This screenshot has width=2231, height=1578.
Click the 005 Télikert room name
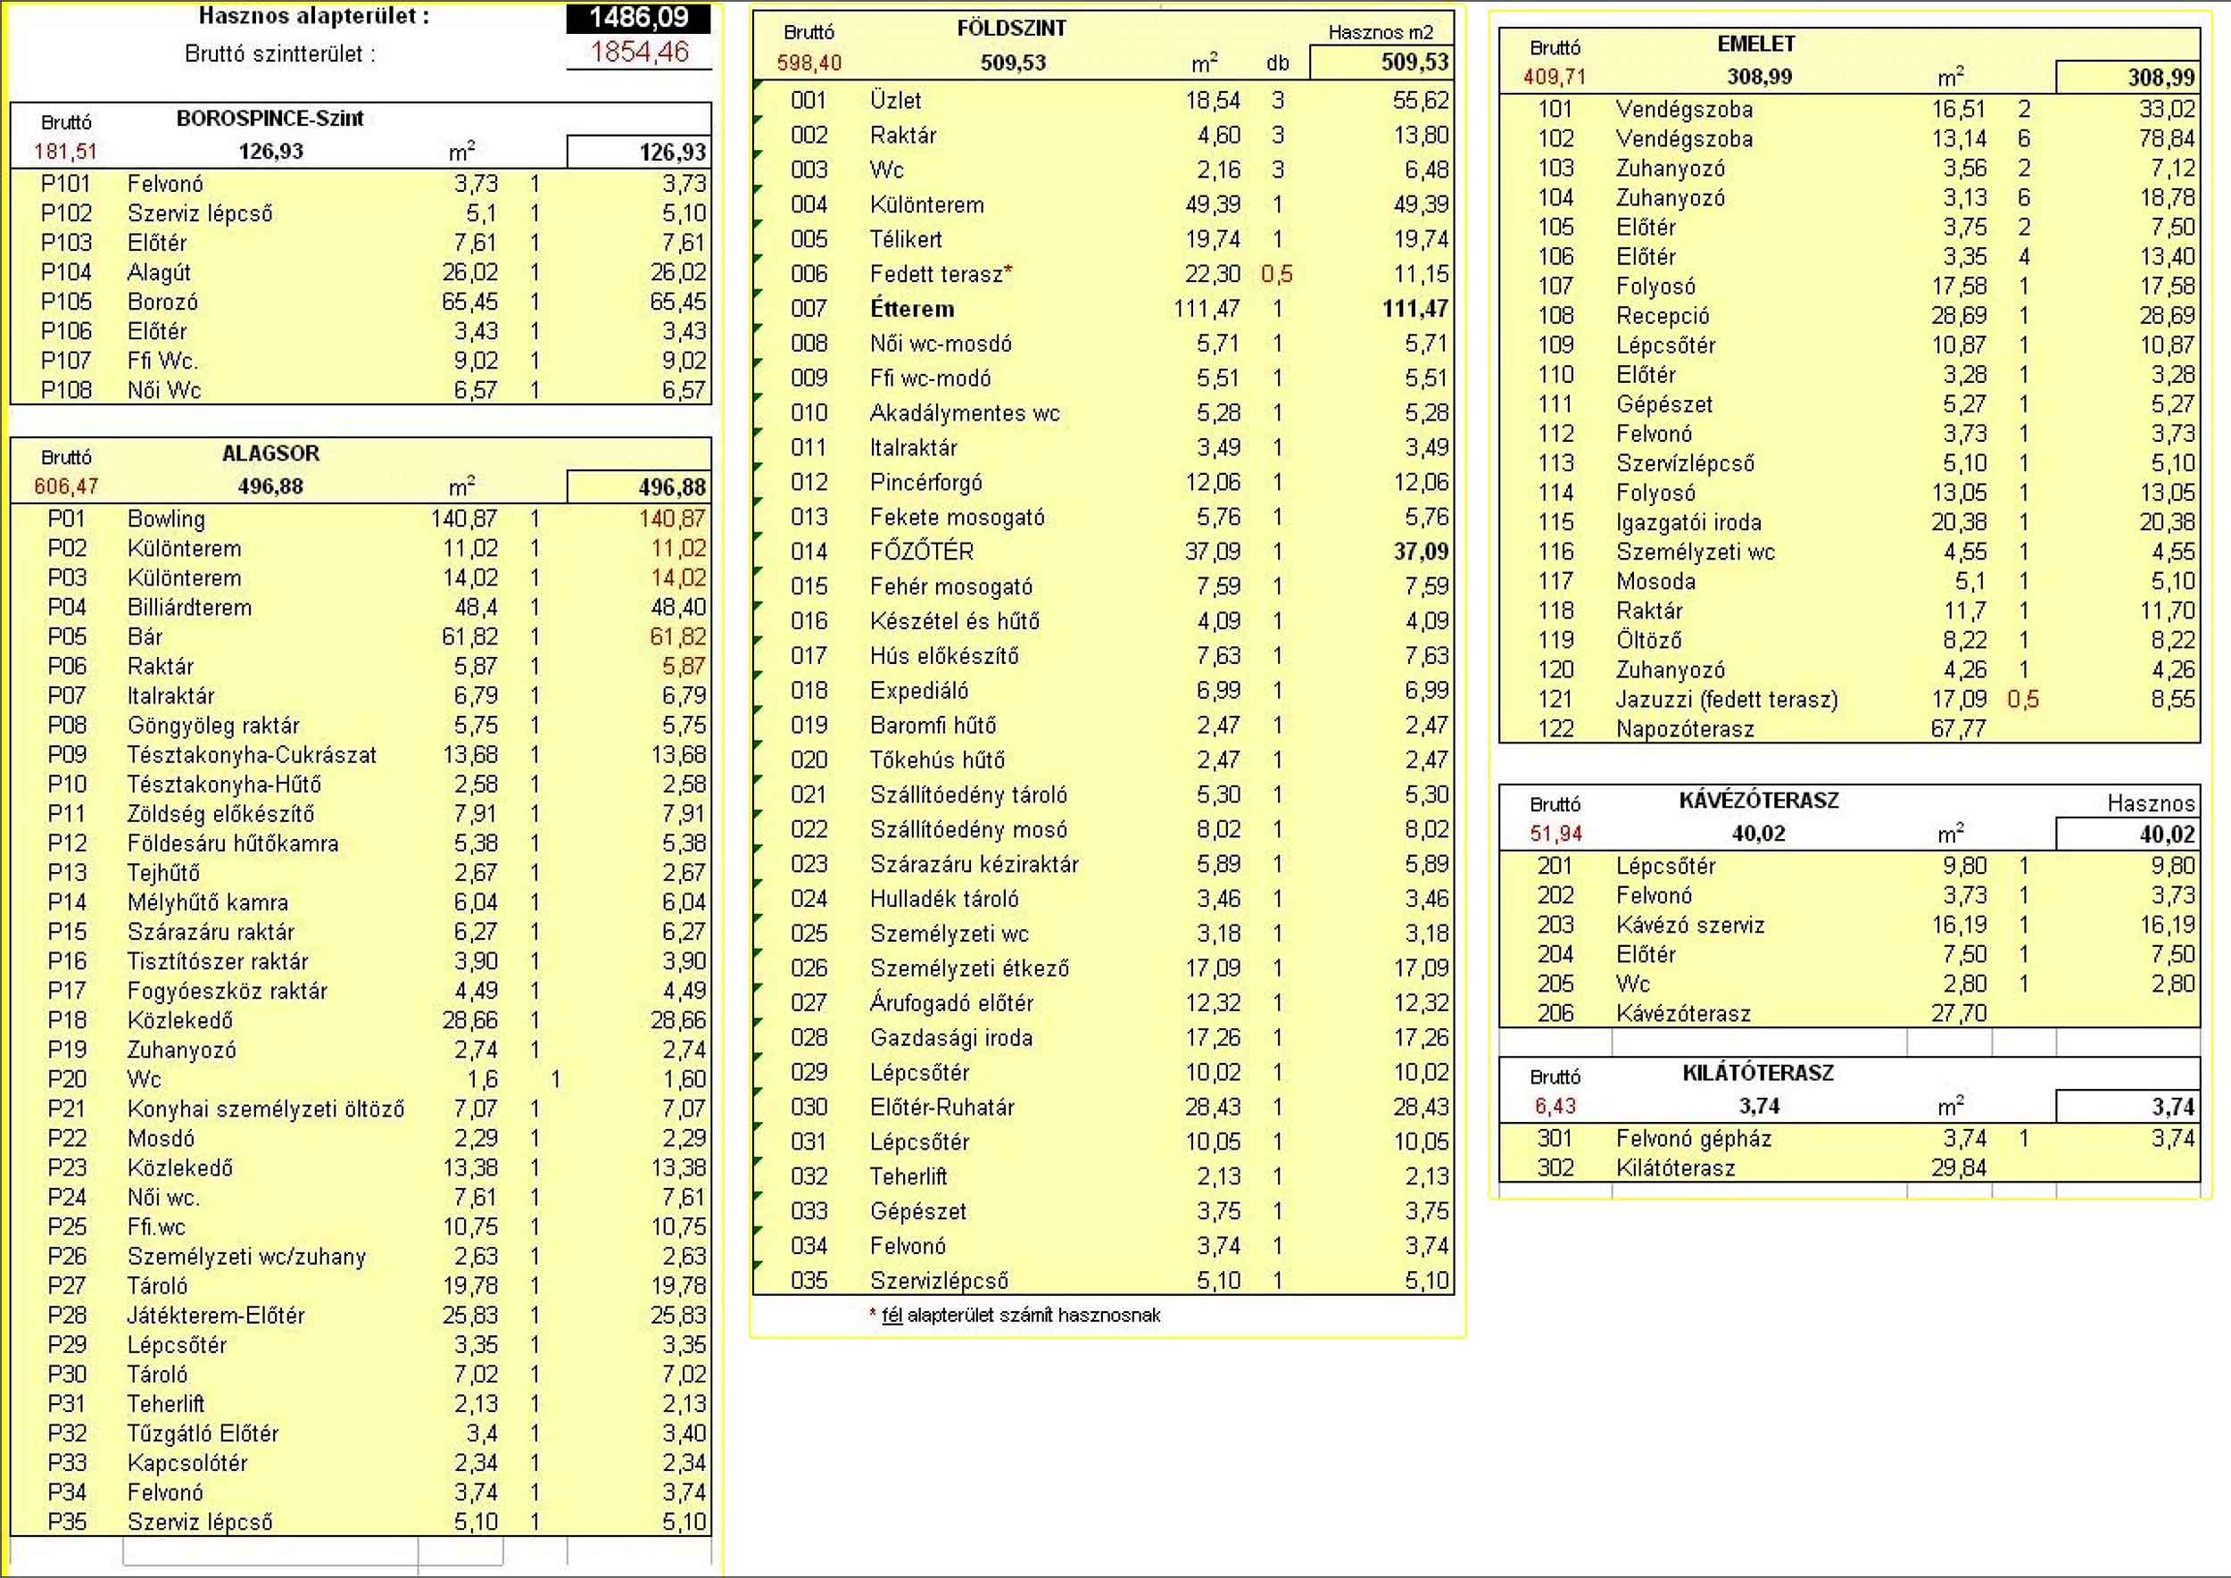pos(906,240)
